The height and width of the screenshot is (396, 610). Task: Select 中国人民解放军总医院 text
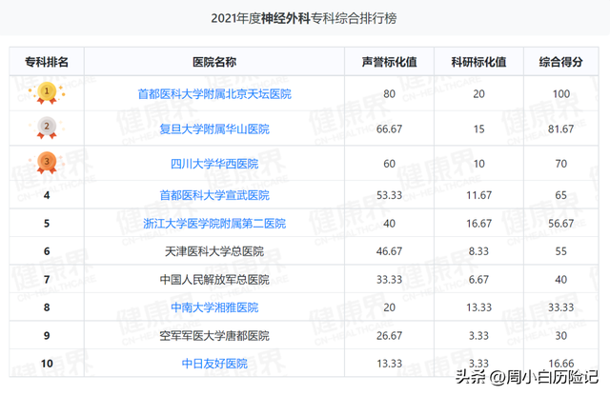click(214, 280)
